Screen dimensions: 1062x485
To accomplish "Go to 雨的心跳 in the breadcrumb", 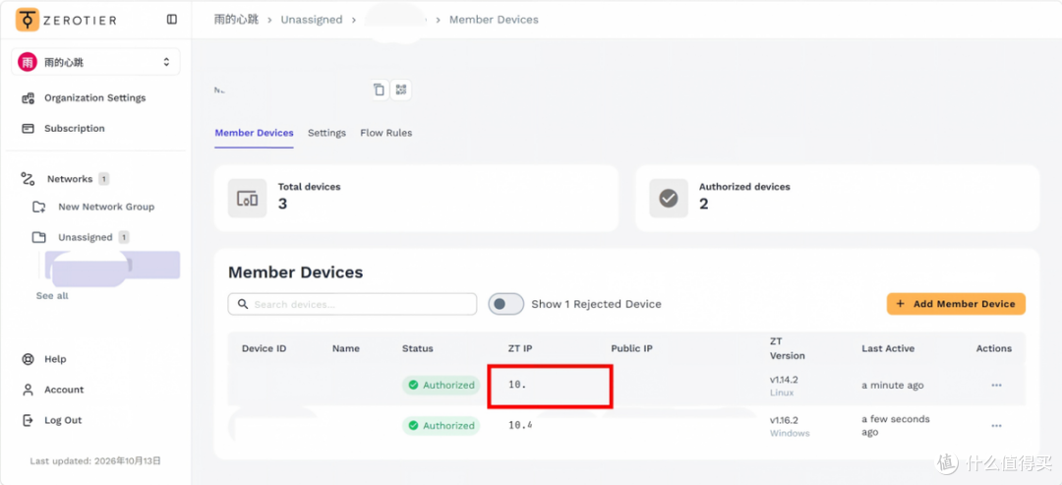I will pyautogui.click(x=234, y=20).
